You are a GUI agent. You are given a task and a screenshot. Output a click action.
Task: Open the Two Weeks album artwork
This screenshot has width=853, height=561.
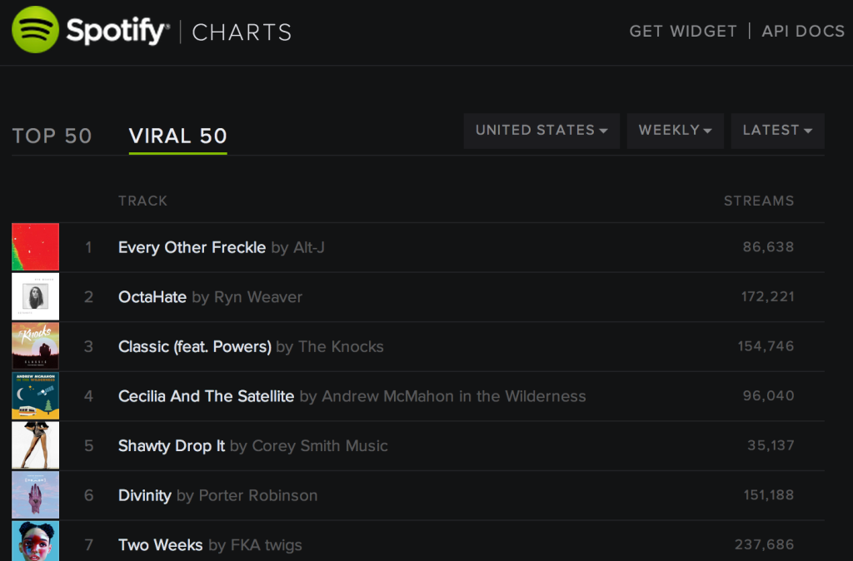tap(35, 543)
